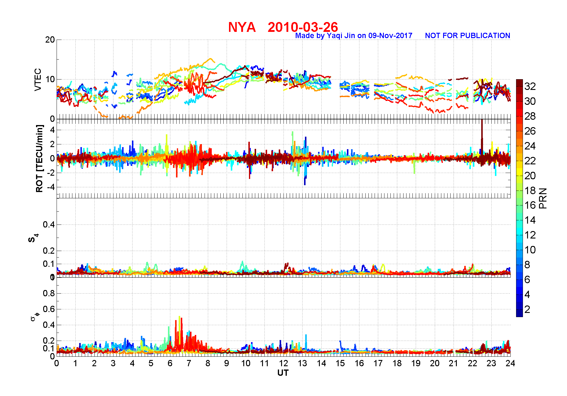Click the x-axis tick label 0
The height and width of the screenshot is (396, 567).
click(57, 363)
